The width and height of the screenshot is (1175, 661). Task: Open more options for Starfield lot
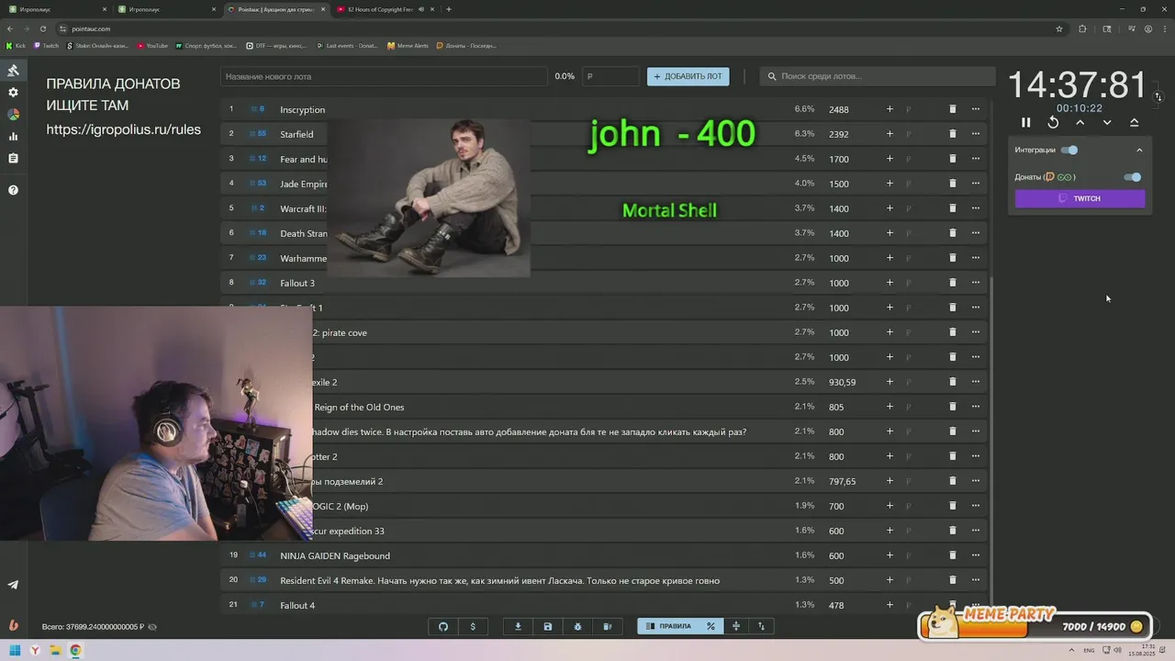(x=976, y=134)
